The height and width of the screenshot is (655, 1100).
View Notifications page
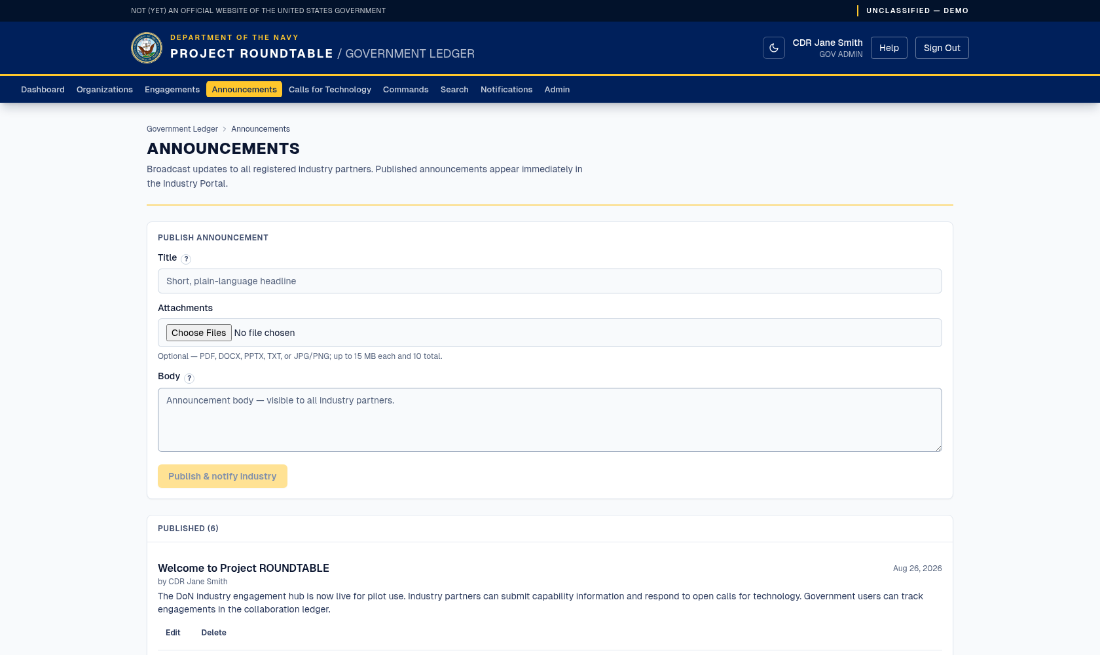point(507,89)
